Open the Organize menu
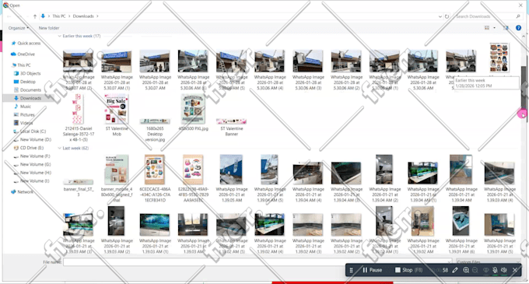Viewport: 529px width, 284px height. (18, 28)
